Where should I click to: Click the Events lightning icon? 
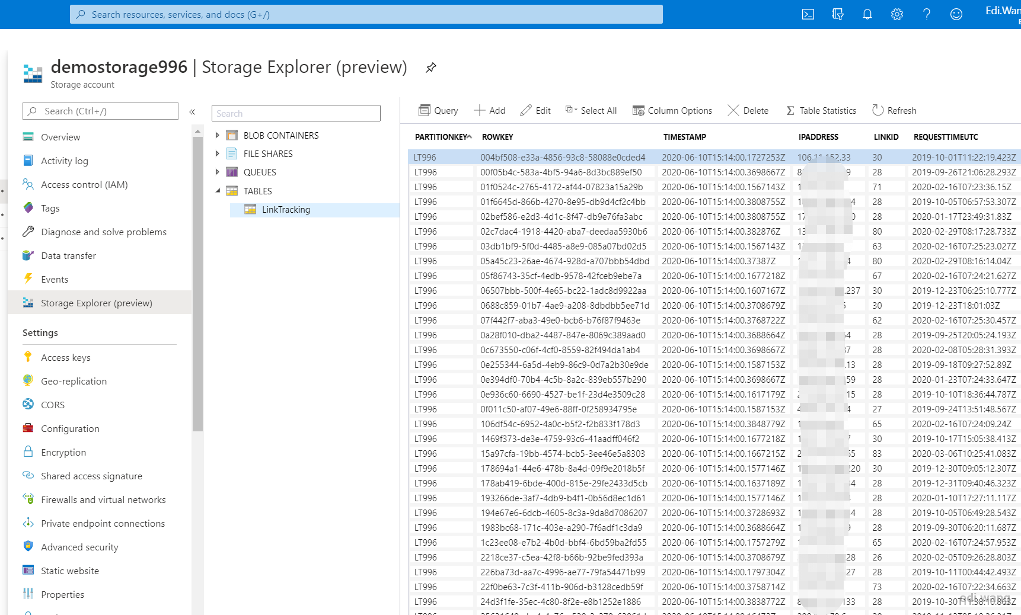point(28,279)
